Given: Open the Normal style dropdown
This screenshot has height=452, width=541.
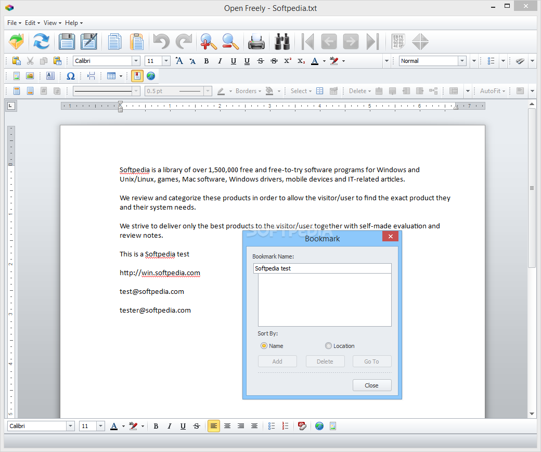Looking at the screenshot, I should coord(462,61).
